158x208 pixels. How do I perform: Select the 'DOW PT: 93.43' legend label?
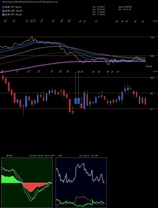[13, 14]
